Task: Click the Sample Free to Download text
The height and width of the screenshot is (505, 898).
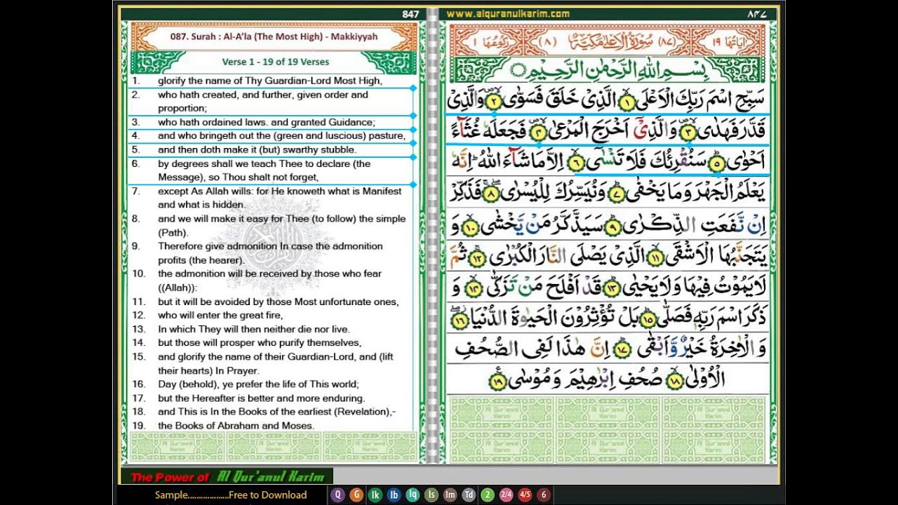Action: 231,494
